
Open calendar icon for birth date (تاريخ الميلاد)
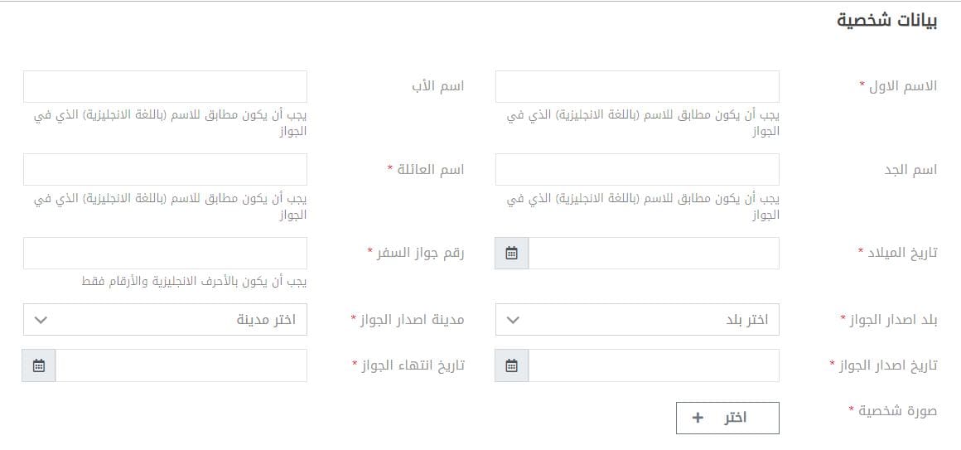[x=512, y=254]
